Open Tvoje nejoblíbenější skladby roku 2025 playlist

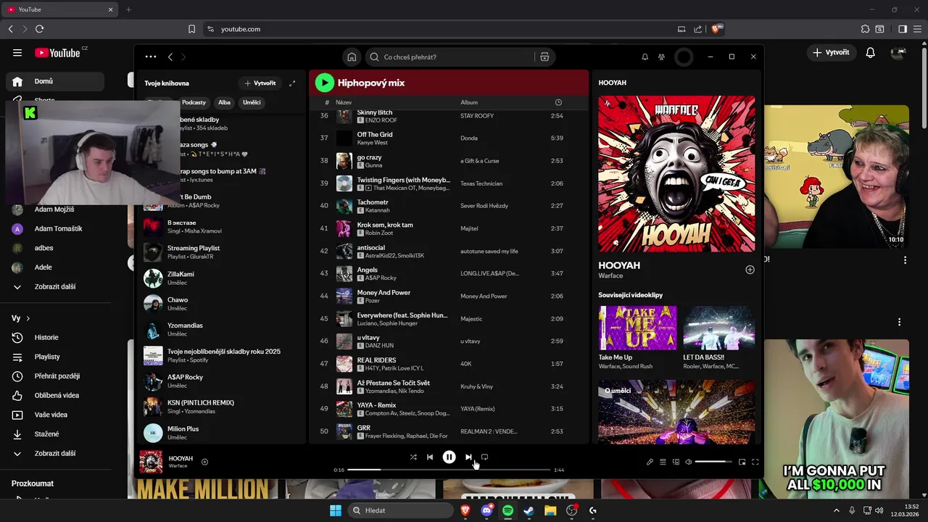coord(221,355)
